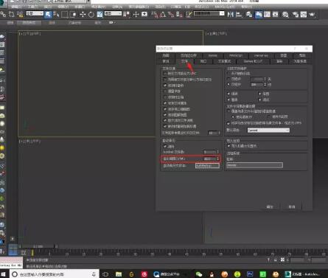Open the Schematic View icon

point(276,15)
